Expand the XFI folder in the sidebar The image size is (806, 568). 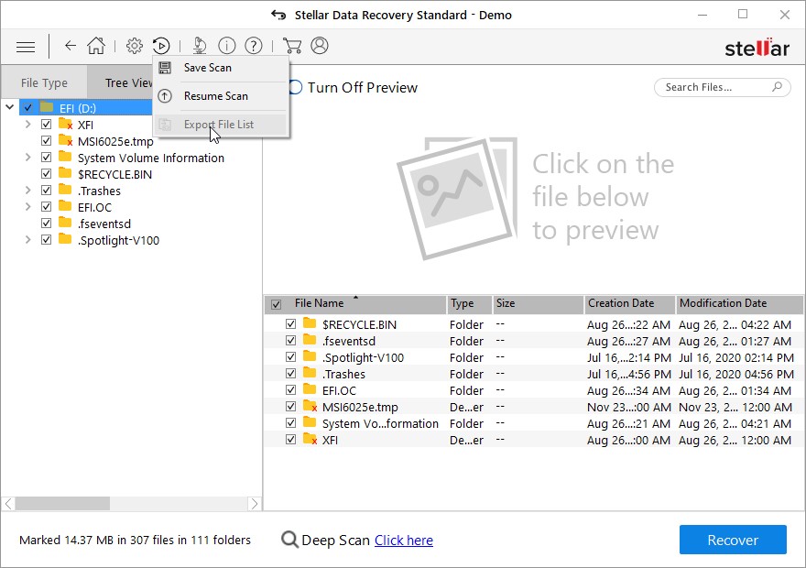tap(27, 123)
